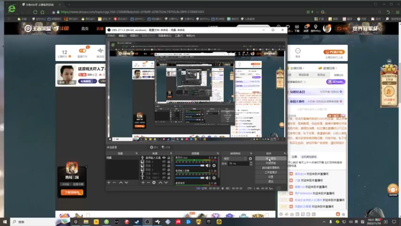Open the 帮助(H) menu in OBS
401x226 pixels.
point(190,36)
